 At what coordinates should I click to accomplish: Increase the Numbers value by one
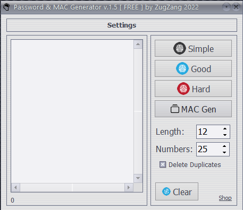pos(224,146)
